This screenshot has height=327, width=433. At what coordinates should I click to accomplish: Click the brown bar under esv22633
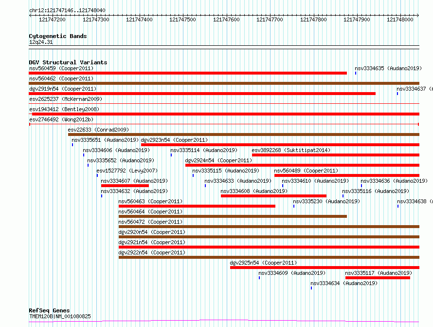tap(244, 135)
